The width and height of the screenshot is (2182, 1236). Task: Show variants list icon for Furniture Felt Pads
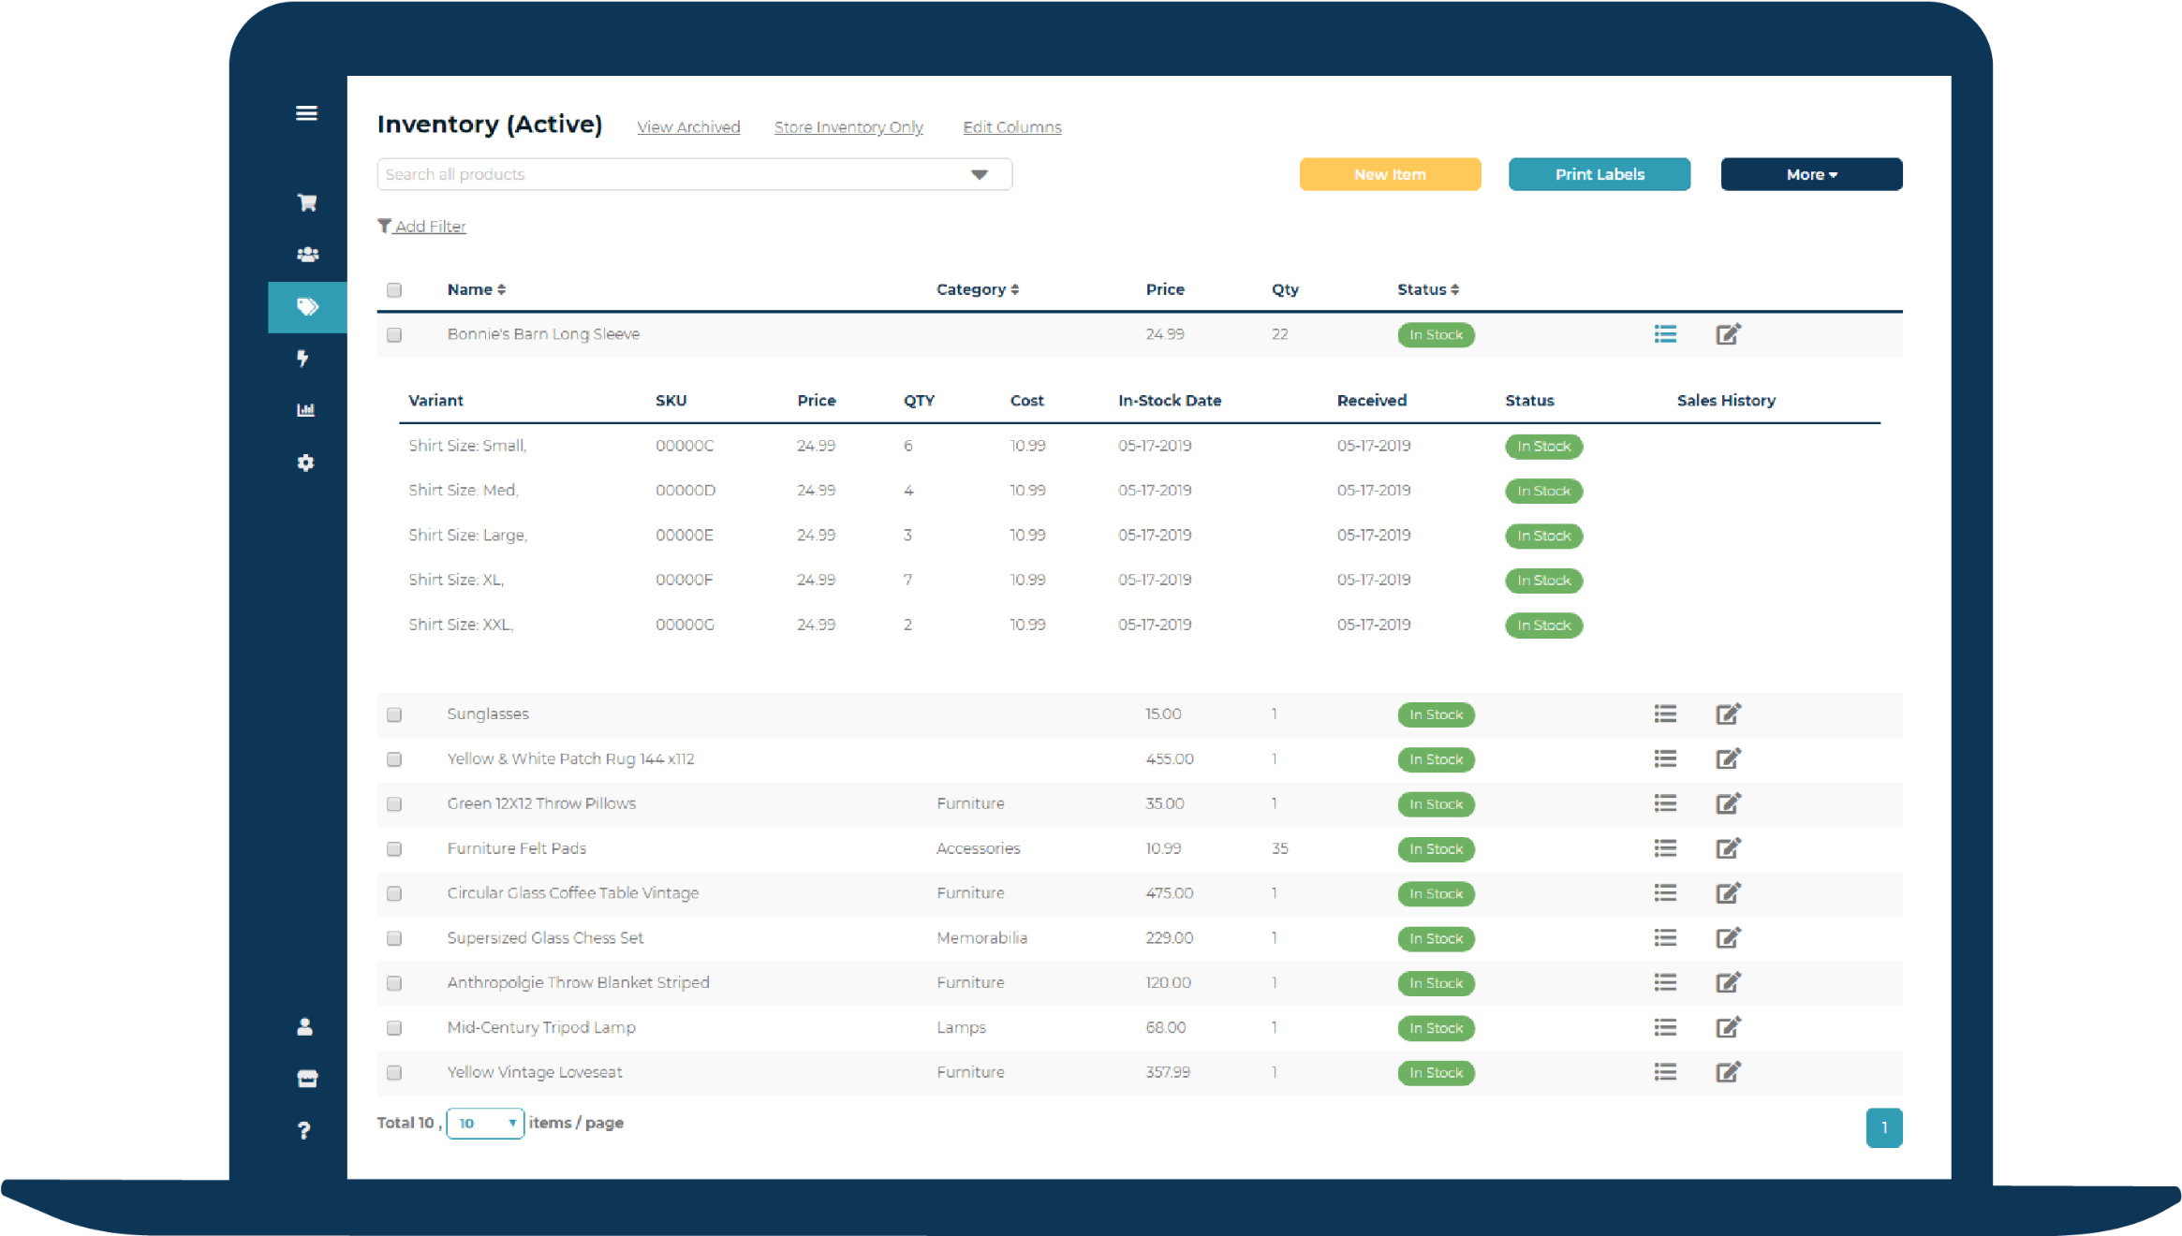tap(1665, 848)
